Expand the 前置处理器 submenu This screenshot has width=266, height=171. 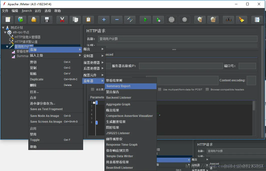94,63
